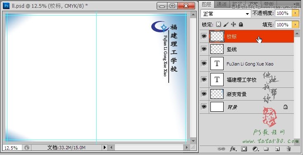Image resolution: width=303 pixels, height=155 pixels.
Task: Click the T icon of 福建理工学校 layer
Action: [217, 79]
